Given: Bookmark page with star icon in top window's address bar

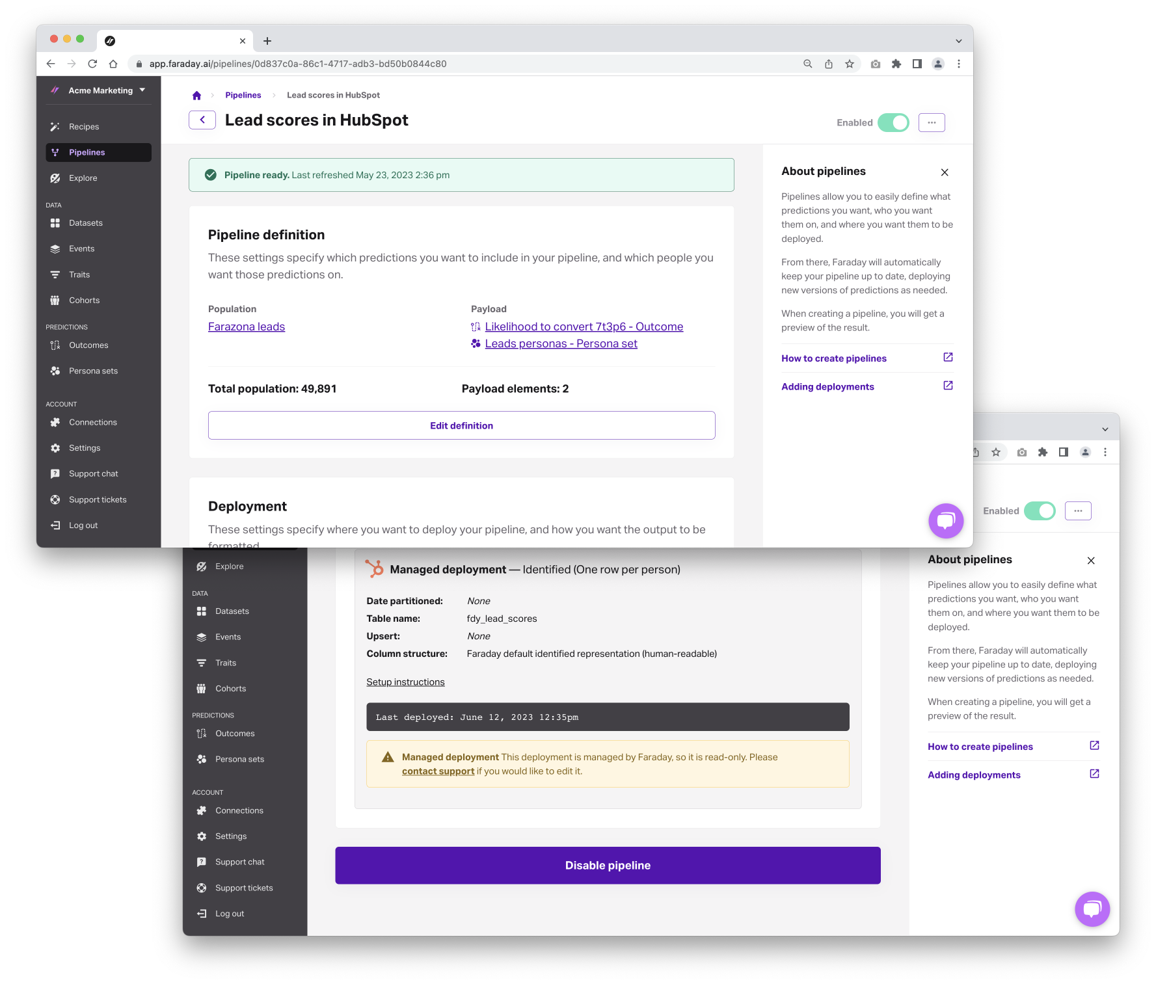Looking at the screenshot, I should 850,64.
